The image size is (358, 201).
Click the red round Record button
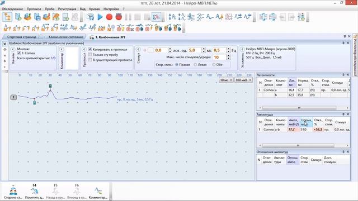110,17
